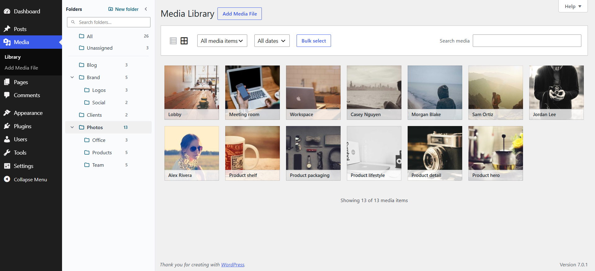Click the Plugins plug icon

7,126
